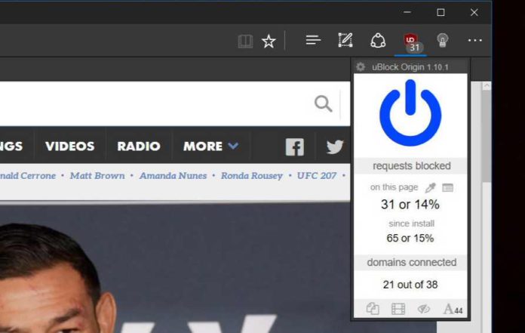Image resolution: width=525 pixels, height=333 pixels.
Task: Open the uBlock request logger icon
Action: (447, 187)
